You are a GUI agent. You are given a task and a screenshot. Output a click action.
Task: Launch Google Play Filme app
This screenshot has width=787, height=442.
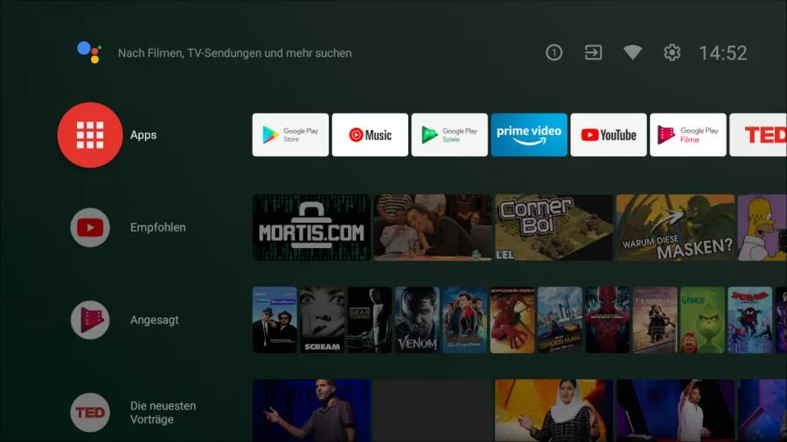688,135
